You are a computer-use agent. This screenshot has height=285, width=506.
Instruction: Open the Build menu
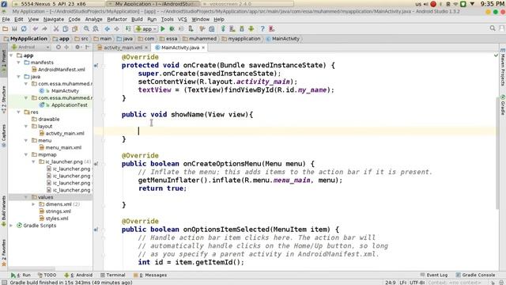137,19
